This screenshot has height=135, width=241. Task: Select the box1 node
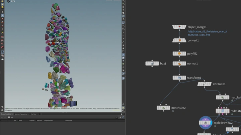(x=152, y=64)
